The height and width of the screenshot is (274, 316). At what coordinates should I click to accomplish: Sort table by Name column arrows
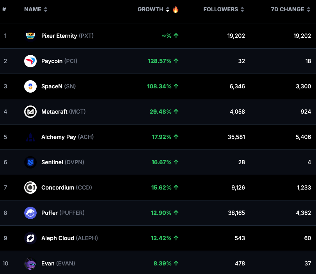(x=46, y=9)
